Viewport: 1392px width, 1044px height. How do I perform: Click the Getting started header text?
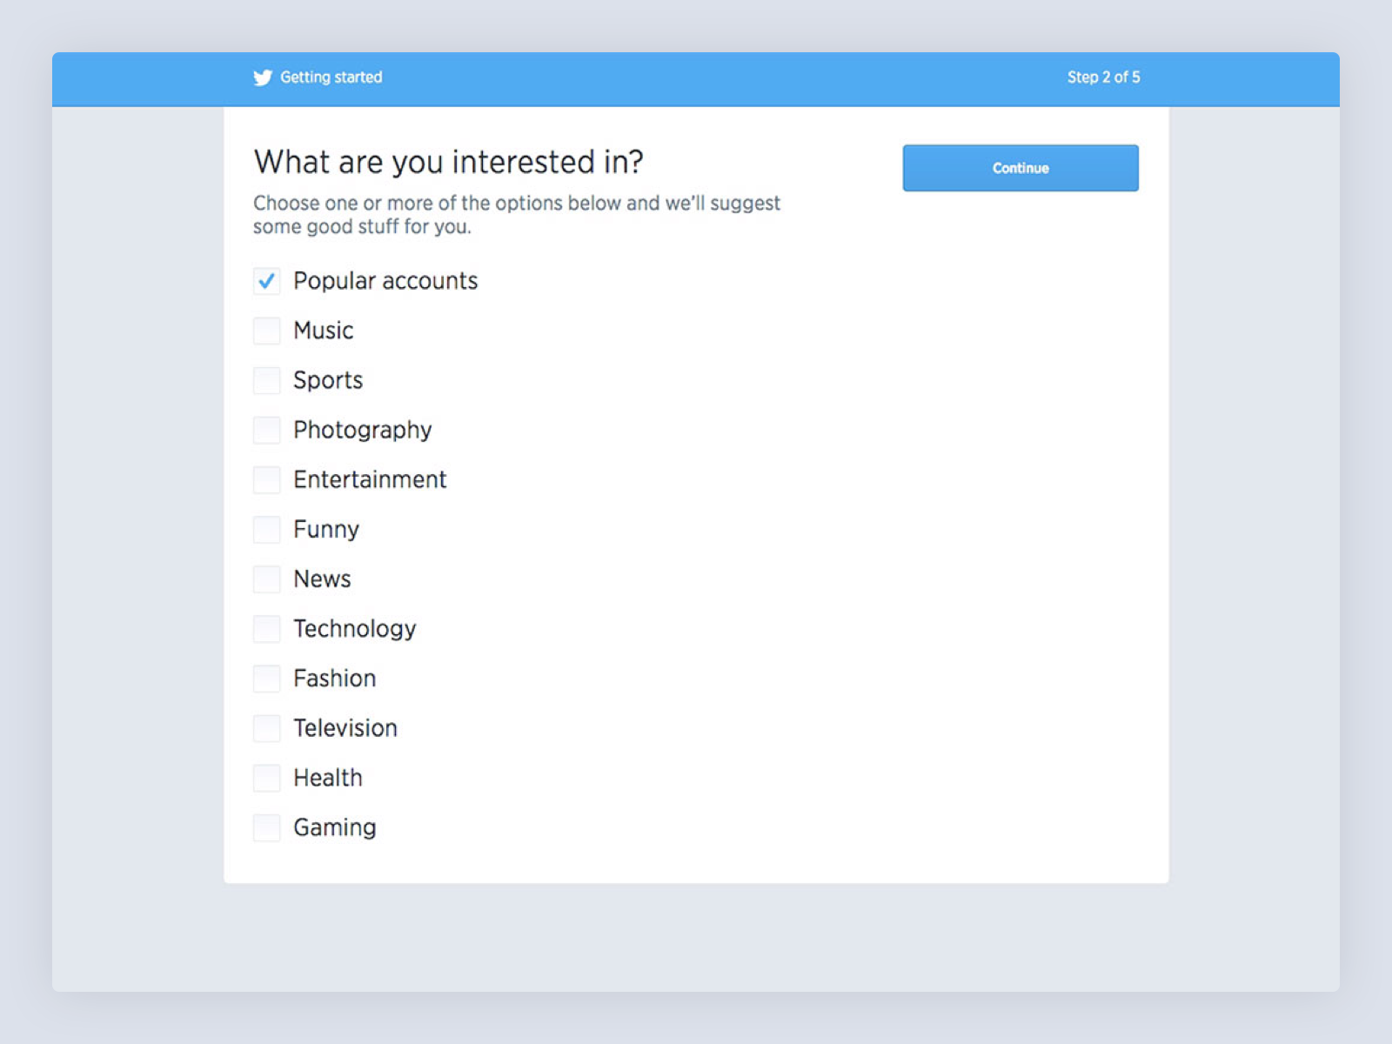[x=331, y=77]
